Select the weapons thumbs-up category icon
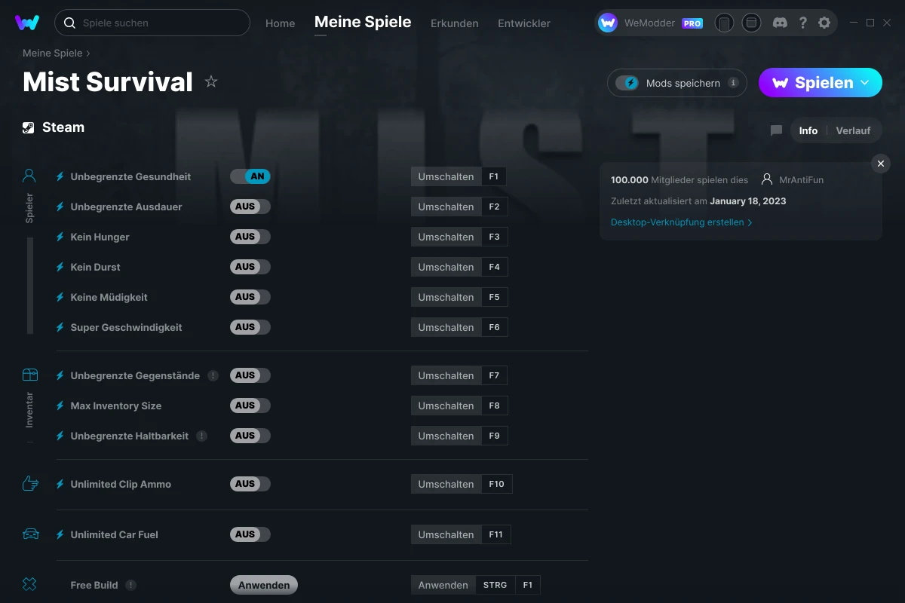Screen dimensions: 905x603 click(30, 483)
